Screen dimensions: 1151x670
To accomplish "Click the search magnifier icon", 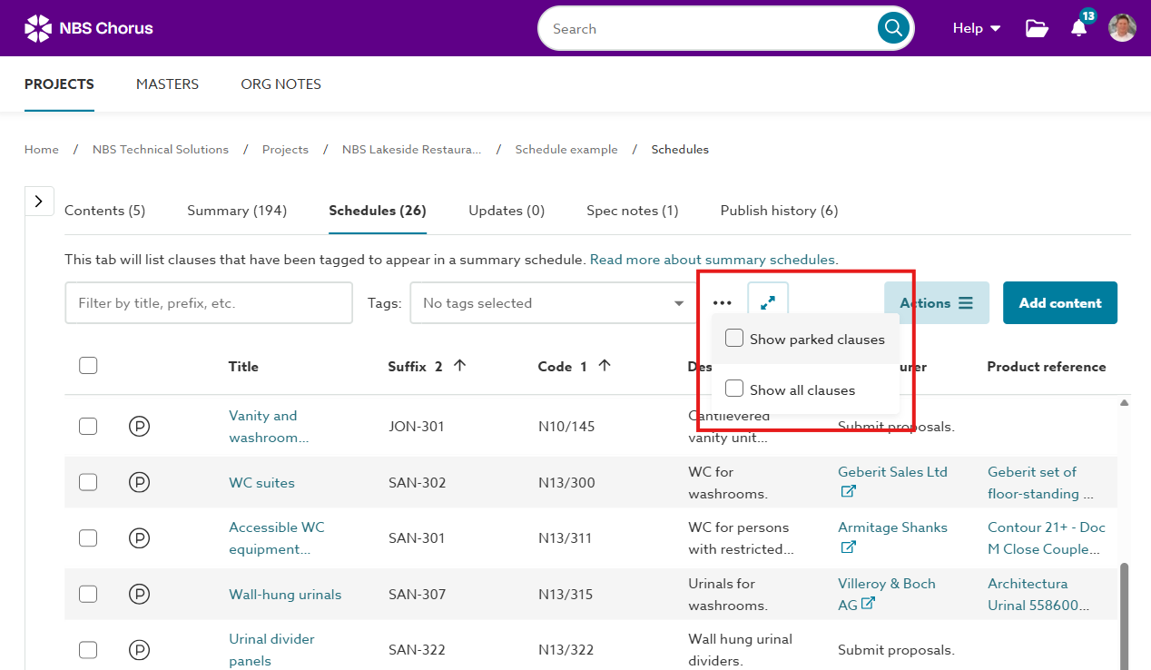I will 892,28.
